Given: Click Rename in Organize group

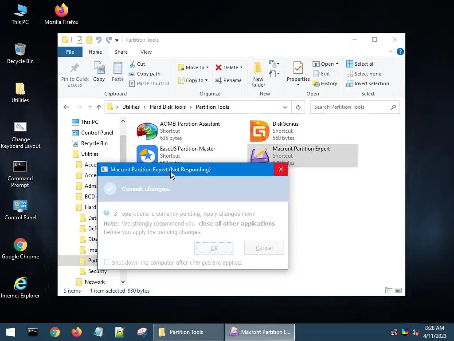Looking at the screenshot, I should click(228, 80).
